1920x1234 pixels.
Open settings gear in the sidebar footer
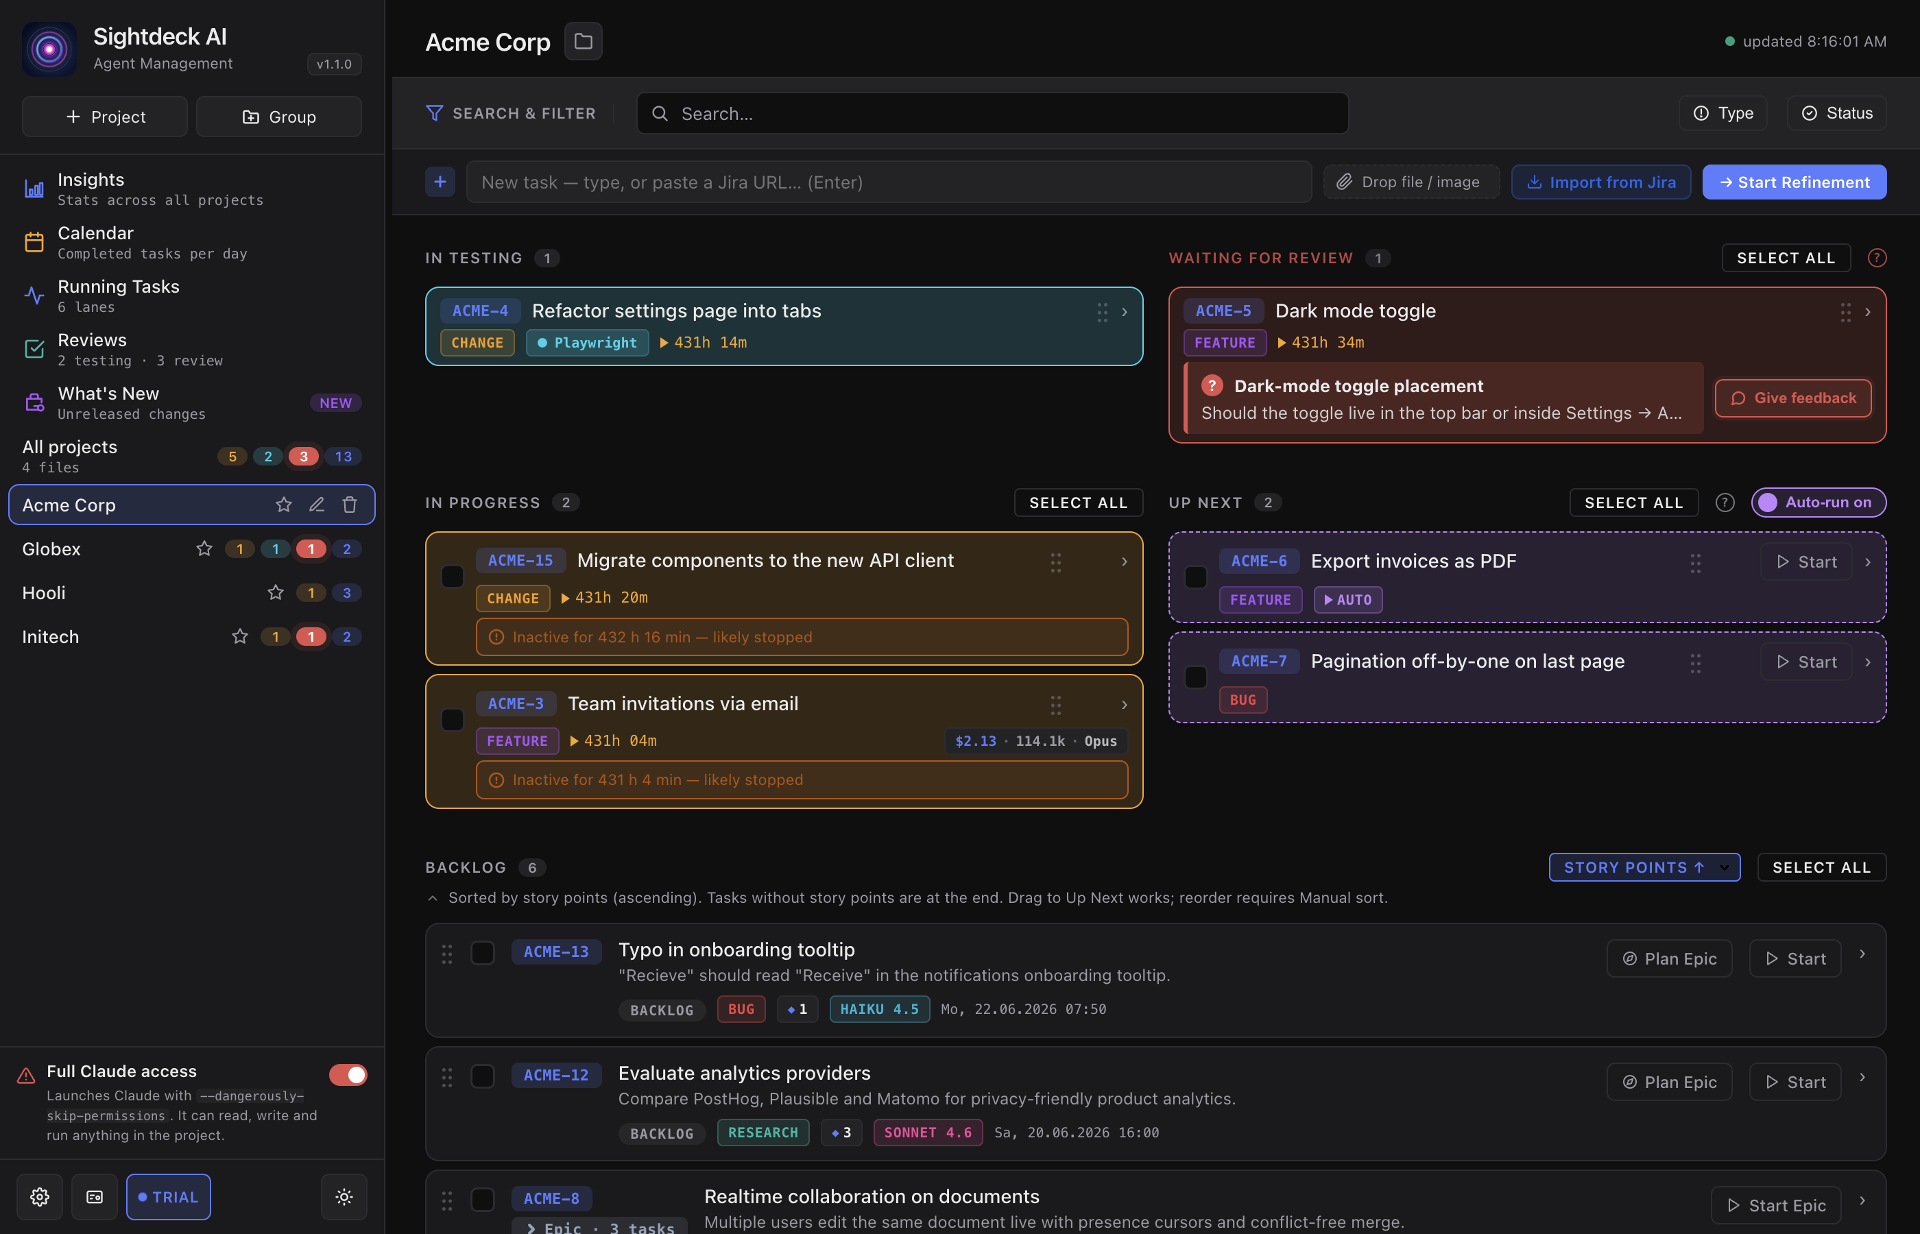39,1197
